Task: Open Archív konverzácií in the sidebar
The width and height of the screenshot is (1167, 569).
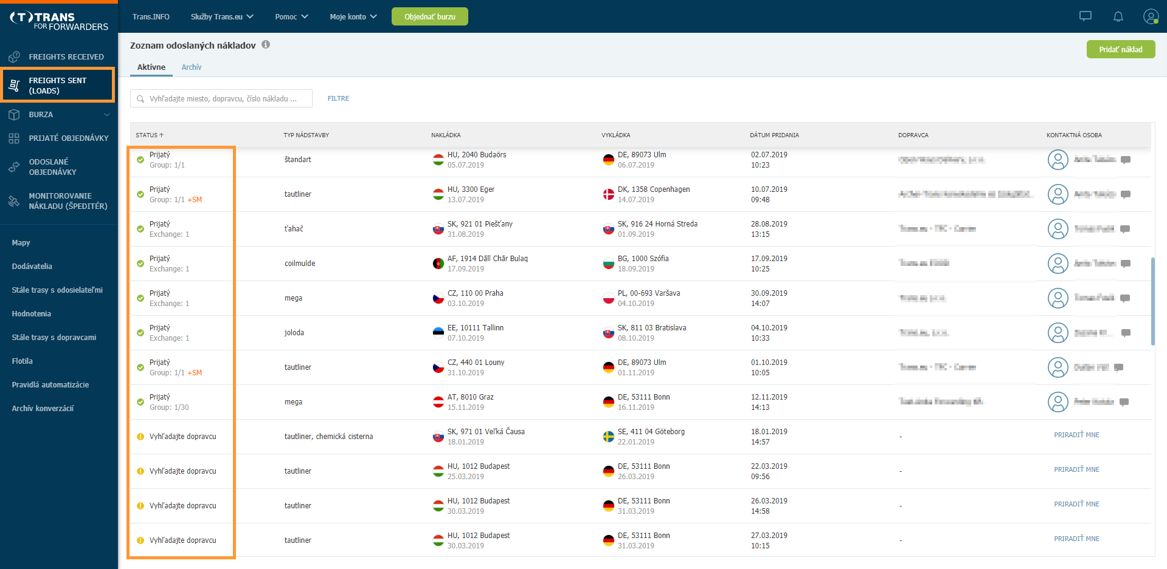Action: [43, 408]
